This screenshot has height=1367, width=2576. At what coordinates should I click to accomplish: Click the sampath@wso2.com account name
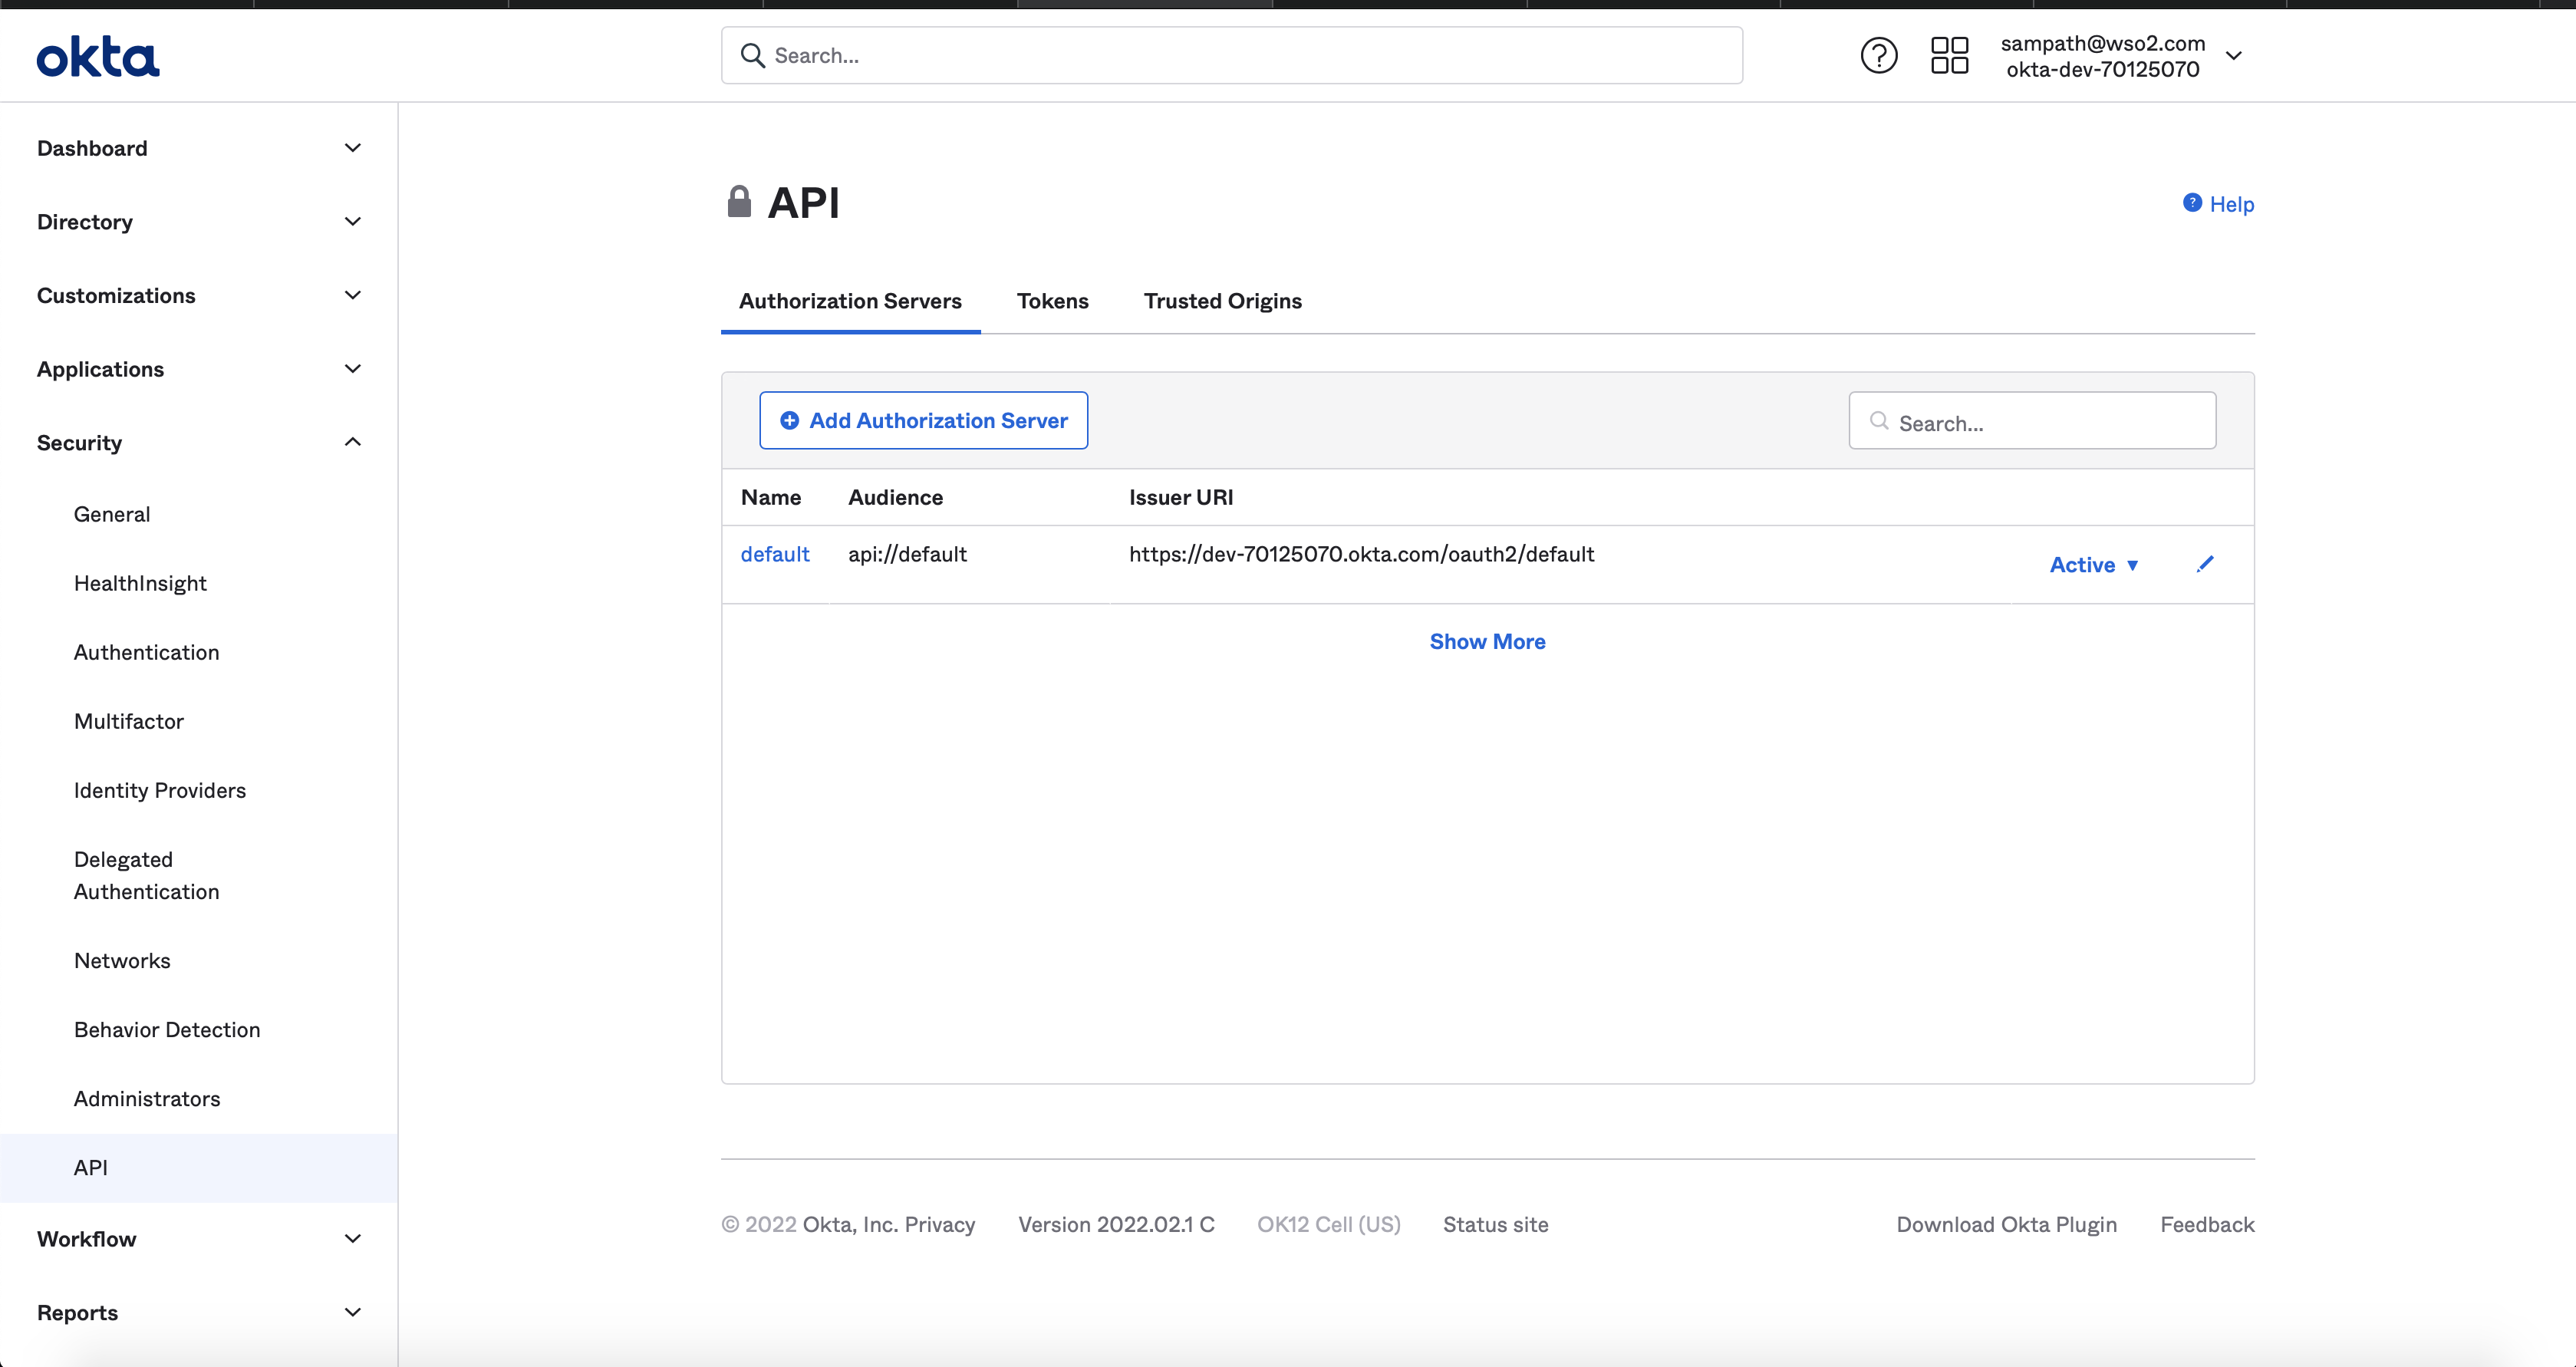coord(2102,43)
